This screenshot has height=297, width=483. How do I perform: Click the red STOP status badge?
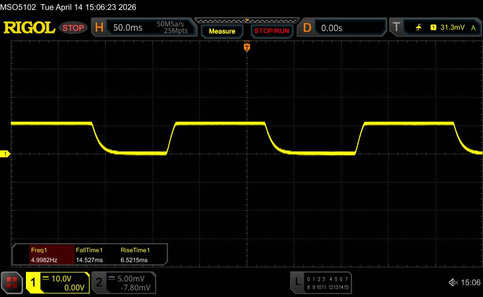click(x=74, y=28)
